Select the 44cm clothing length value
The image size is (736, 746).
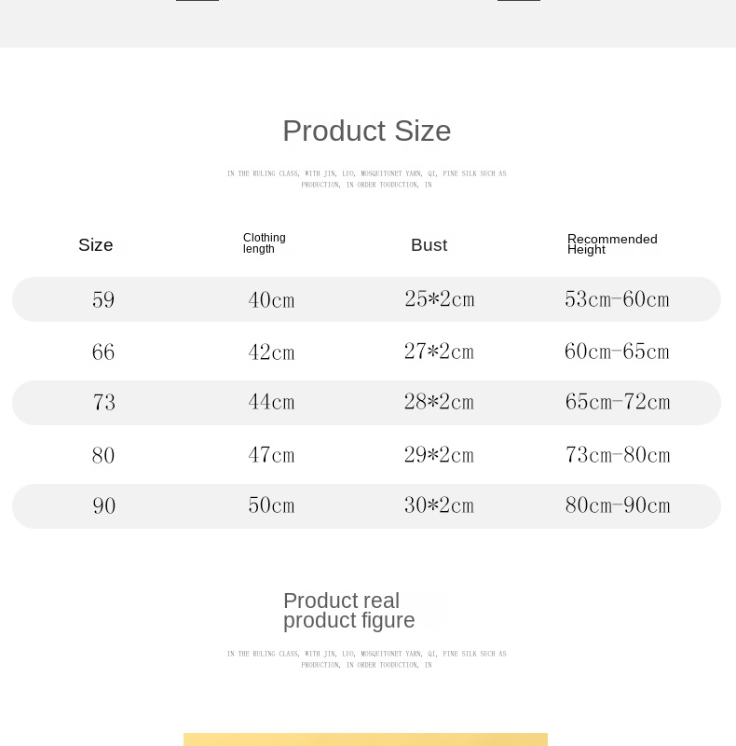pos(271,403)
